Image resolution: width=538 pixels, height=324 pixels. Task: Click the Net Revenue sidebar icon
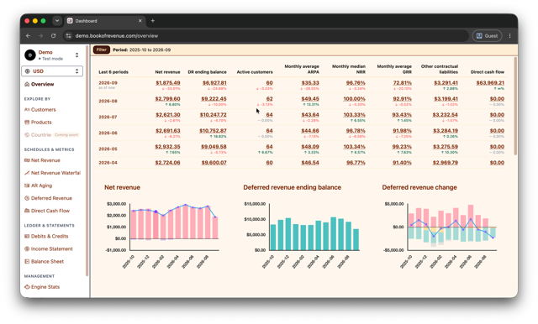(x=27, y=160)
